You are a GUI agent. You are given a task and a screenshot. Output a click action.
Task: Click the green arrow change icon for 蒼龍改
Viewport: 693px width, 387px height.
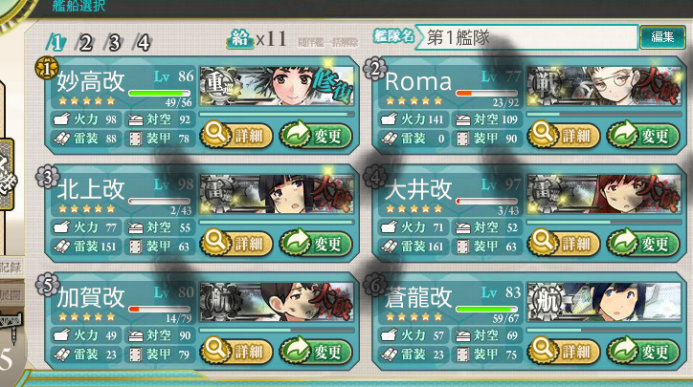tap(623, 350)
